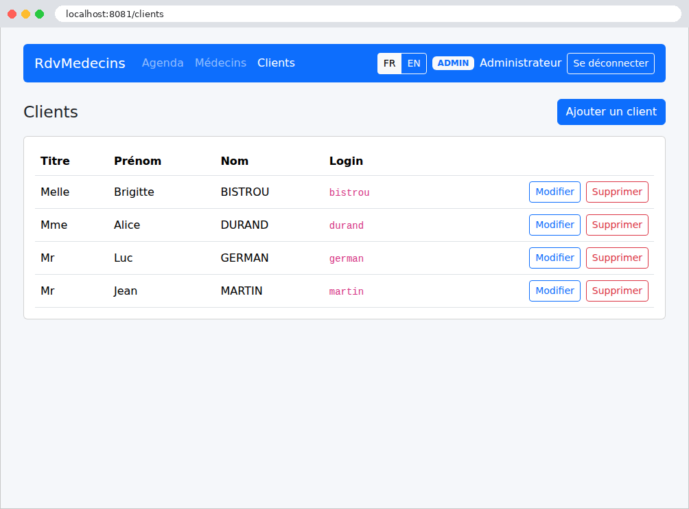This screenshot has height=509, width=689.
Task: Delete the GERMAN client row
Action: 617,258
